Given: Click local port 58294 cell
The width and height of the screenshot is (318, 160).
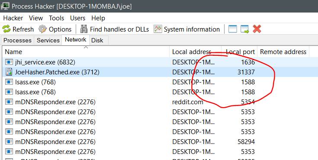Looking at the screenshot, I should click(246, 141).
